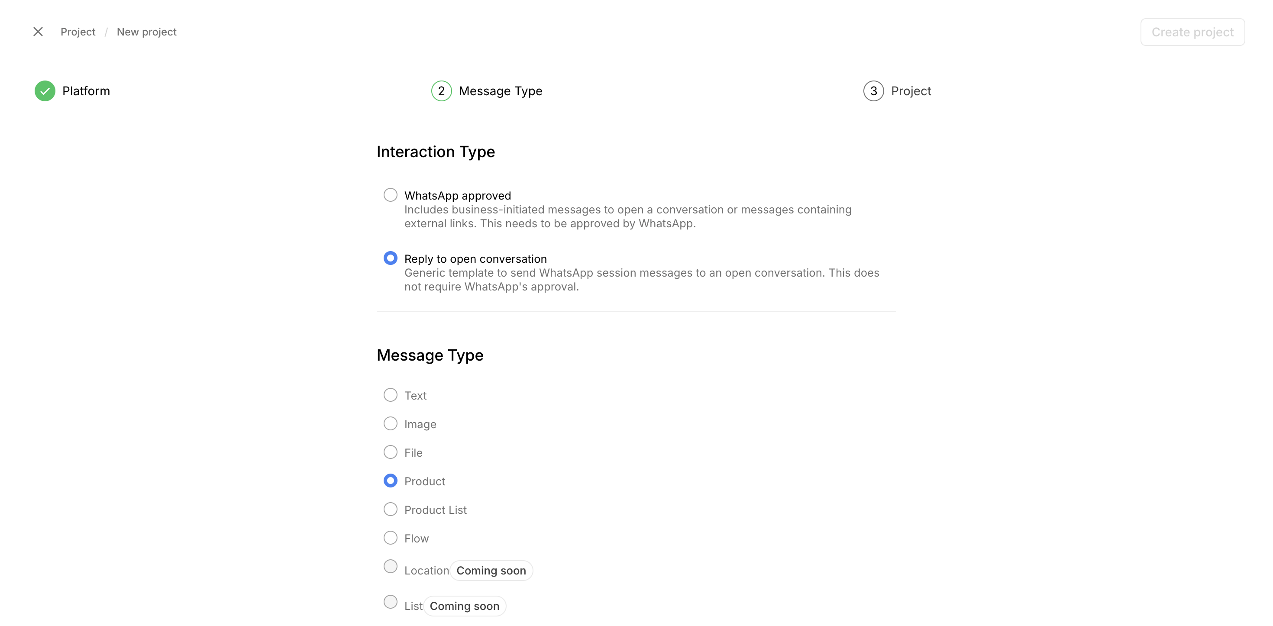Open the Project breadcrumb link

[78, 32]
